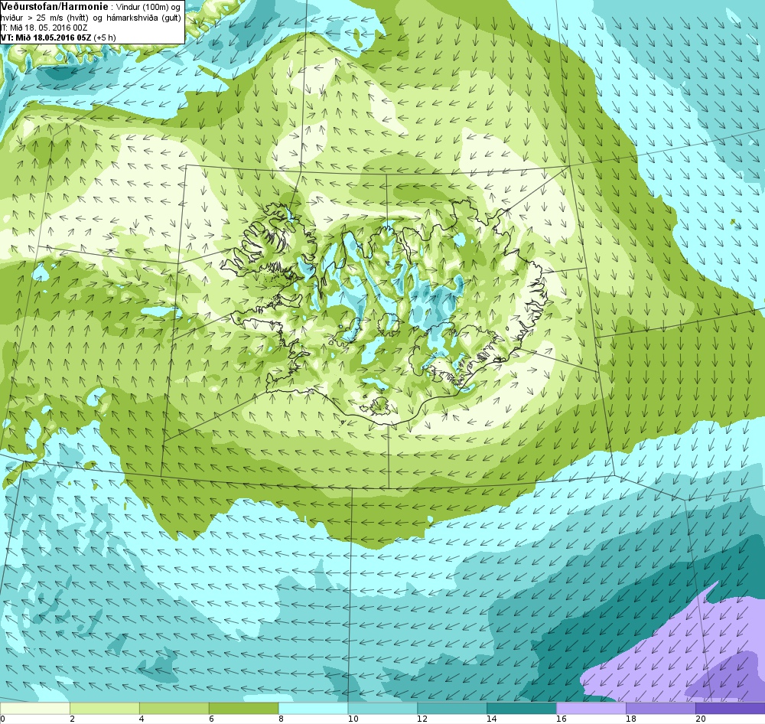Click the purple 18–20 m/s legend swatch
The image size is (765, 724).
click(x=661, y=708)
